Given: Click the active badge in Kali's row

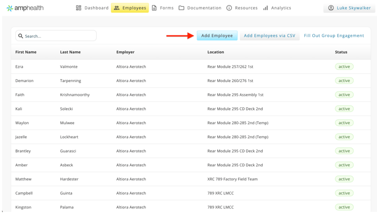Looking at the screenshot, I should [x=344, y=109].
